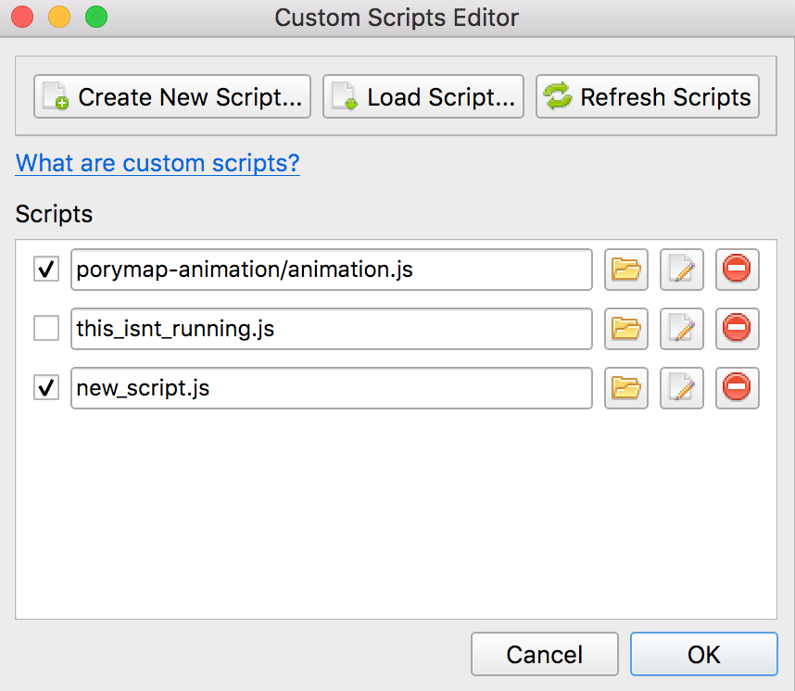
Task: Click Create New Script button
Action: (171, 96)
